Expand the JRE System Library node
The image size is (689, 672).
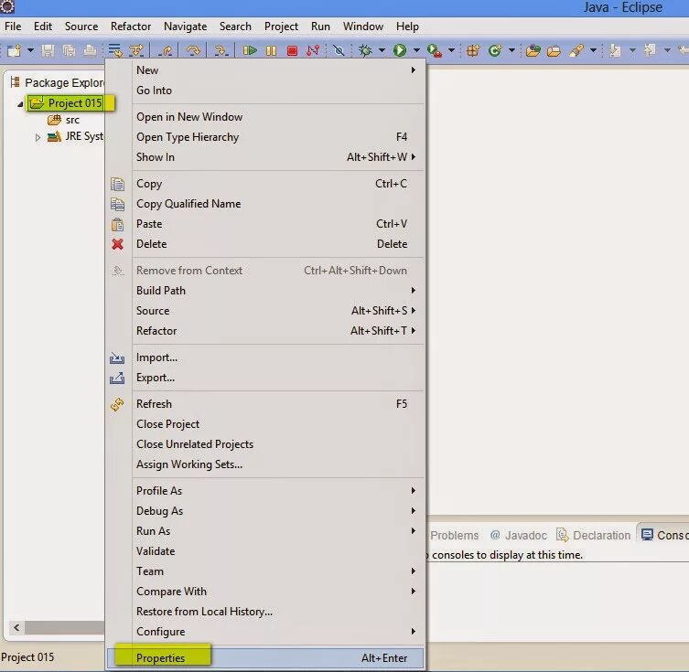coord(38,137)
